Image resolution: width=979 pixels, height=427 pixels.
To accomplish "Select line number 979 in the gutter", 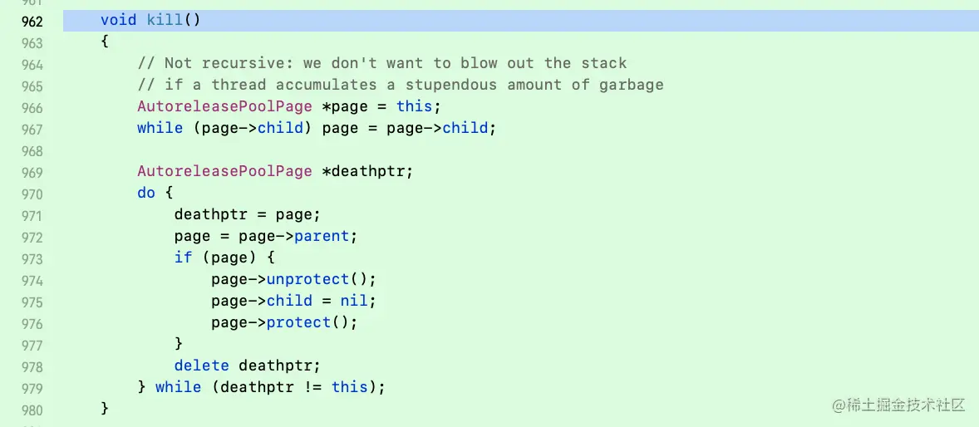I will pyautogui.click(x=32, y=388).
